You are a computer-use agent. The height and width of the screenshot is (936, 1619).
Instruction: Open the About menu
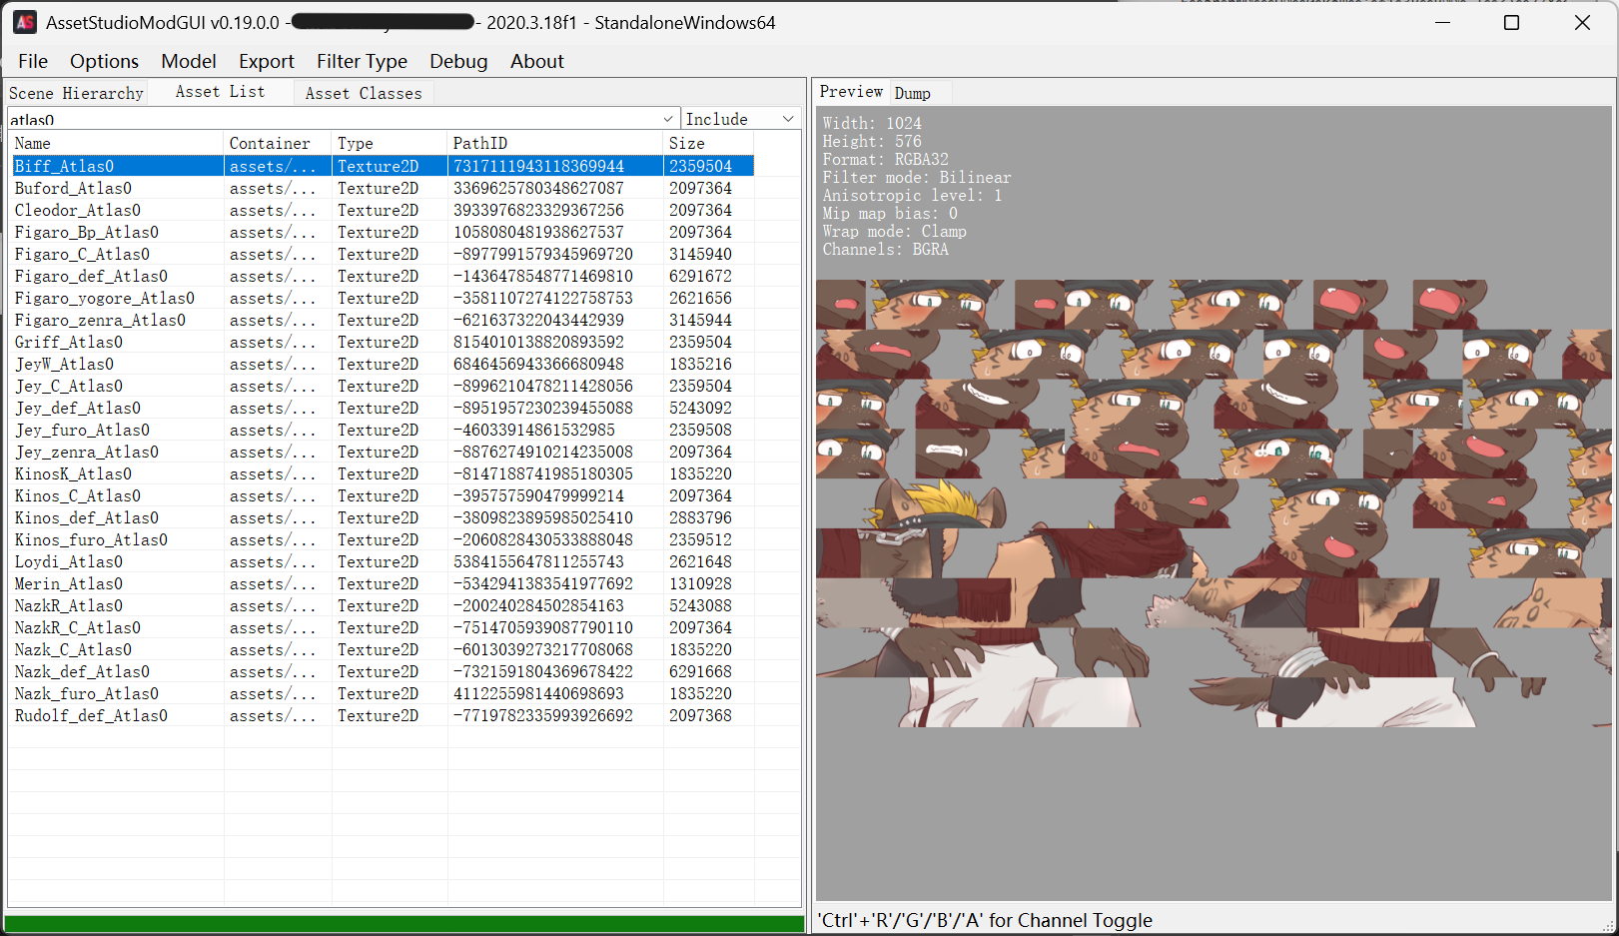[537, 61]
